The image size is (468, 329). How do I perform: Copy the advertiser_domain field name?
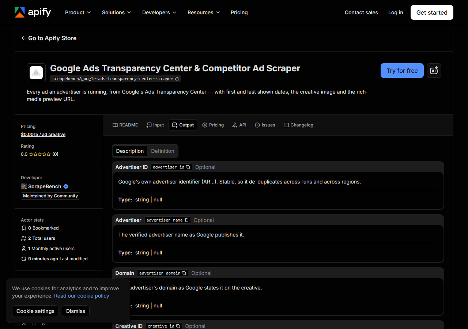(x=184, y=273)
